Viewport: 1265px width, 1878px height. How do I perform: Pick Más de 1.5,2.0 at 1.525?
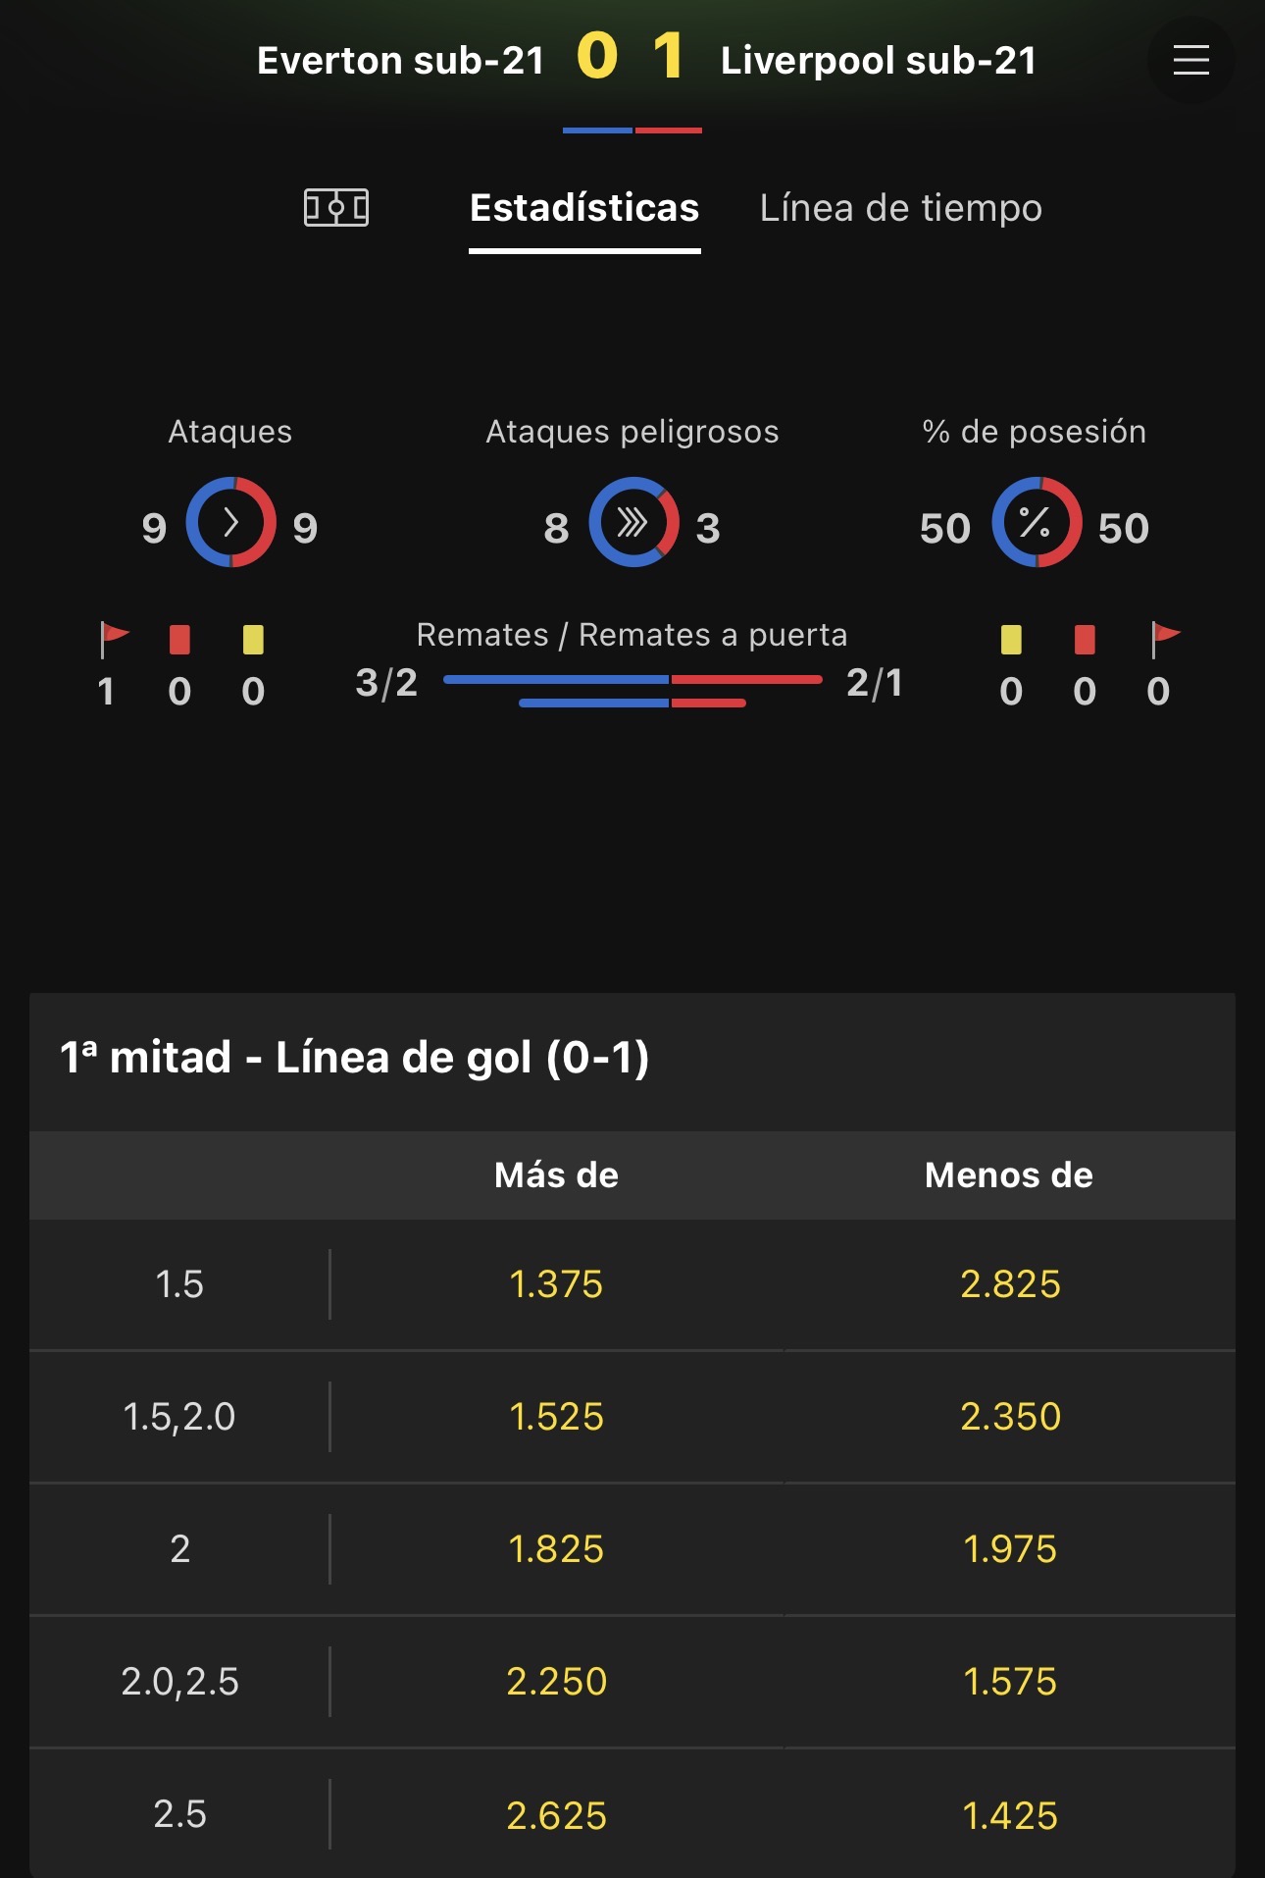point(556,1417)
